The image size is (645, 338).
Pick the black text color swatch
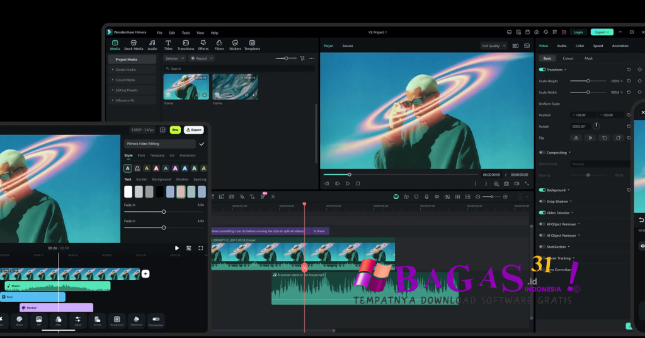(159, 192)
